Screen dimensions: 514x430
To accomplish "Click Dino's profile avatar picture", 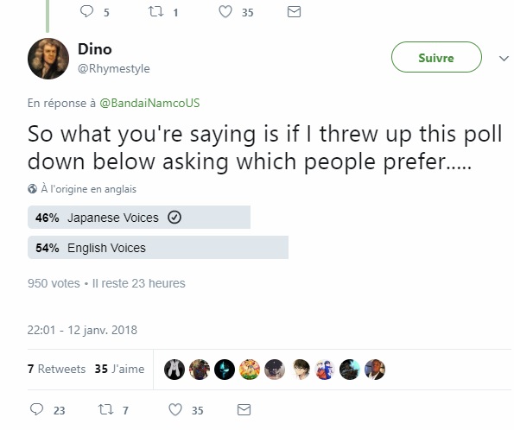I will coord(48,59).
